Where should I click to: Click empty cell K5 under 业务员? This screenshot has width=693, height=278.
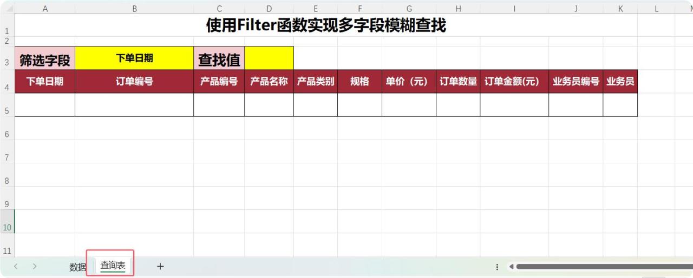[x=620, y=105]
